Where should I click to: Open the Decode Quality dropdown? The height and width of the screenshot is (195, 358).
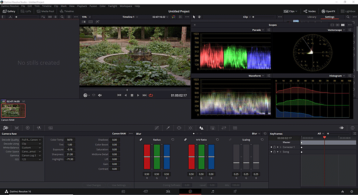click(x=31, y=139)
